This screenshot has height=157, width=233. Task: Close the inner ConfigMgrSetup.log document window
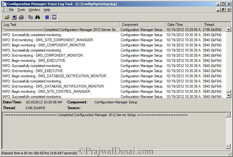point(228,10)
